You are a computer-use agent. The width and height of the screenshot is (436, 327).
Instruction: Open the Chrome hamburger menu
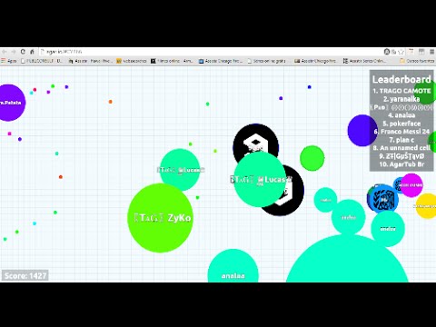click(x=432, y=52)
